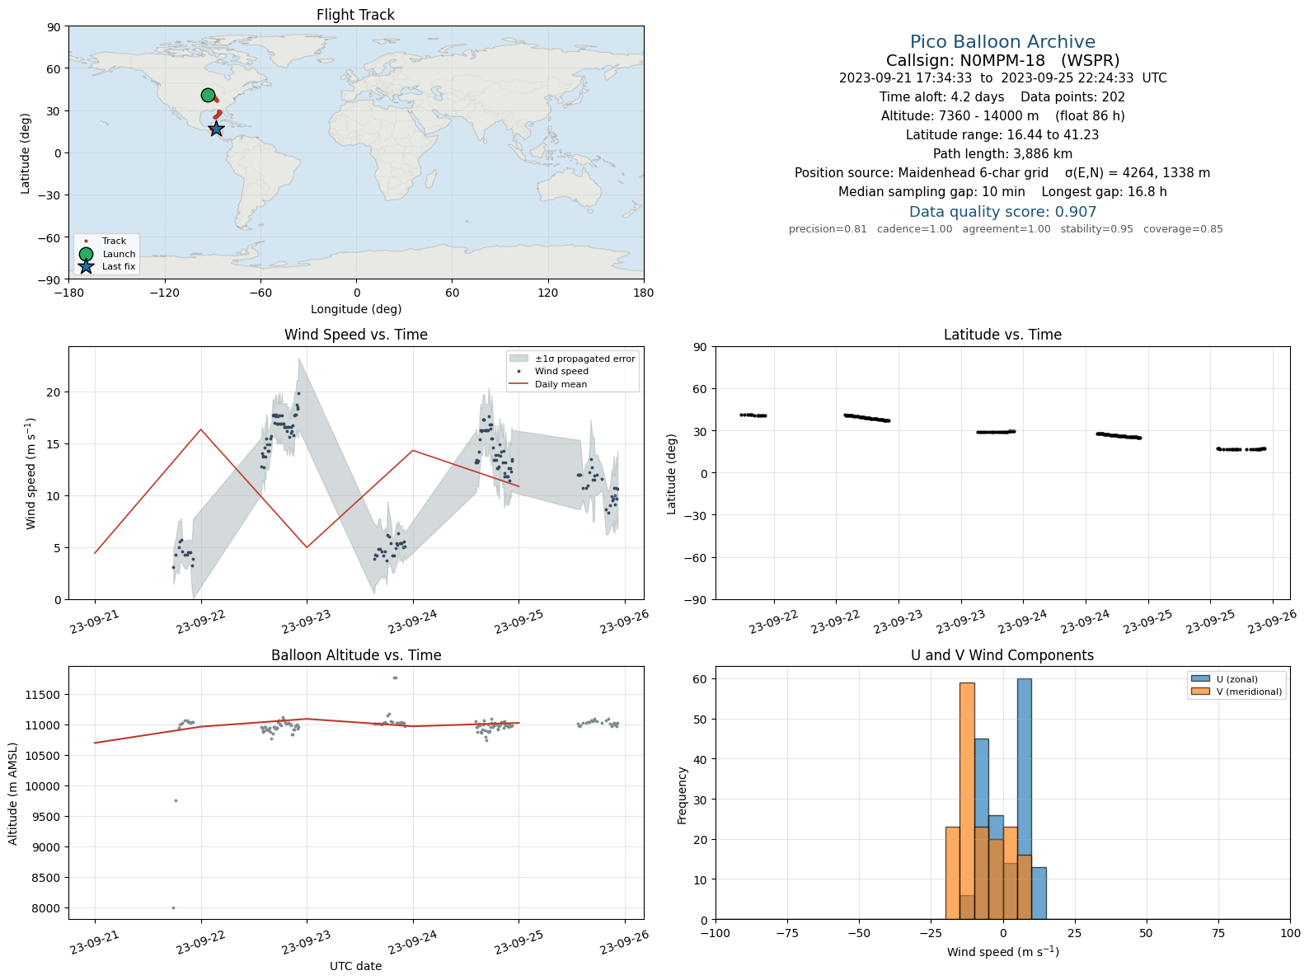Click the "Flight Track" plot title
The height and width of the screenshot is (980, 1309).
355,15
